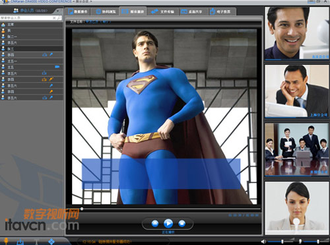Open the desktop sharing tab

[192, 11]
